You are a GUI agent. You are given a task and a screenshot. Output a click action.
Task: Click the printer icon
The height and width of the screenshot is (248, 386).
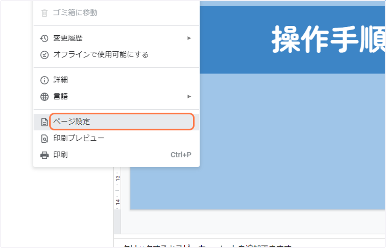[x=44, y=155]
